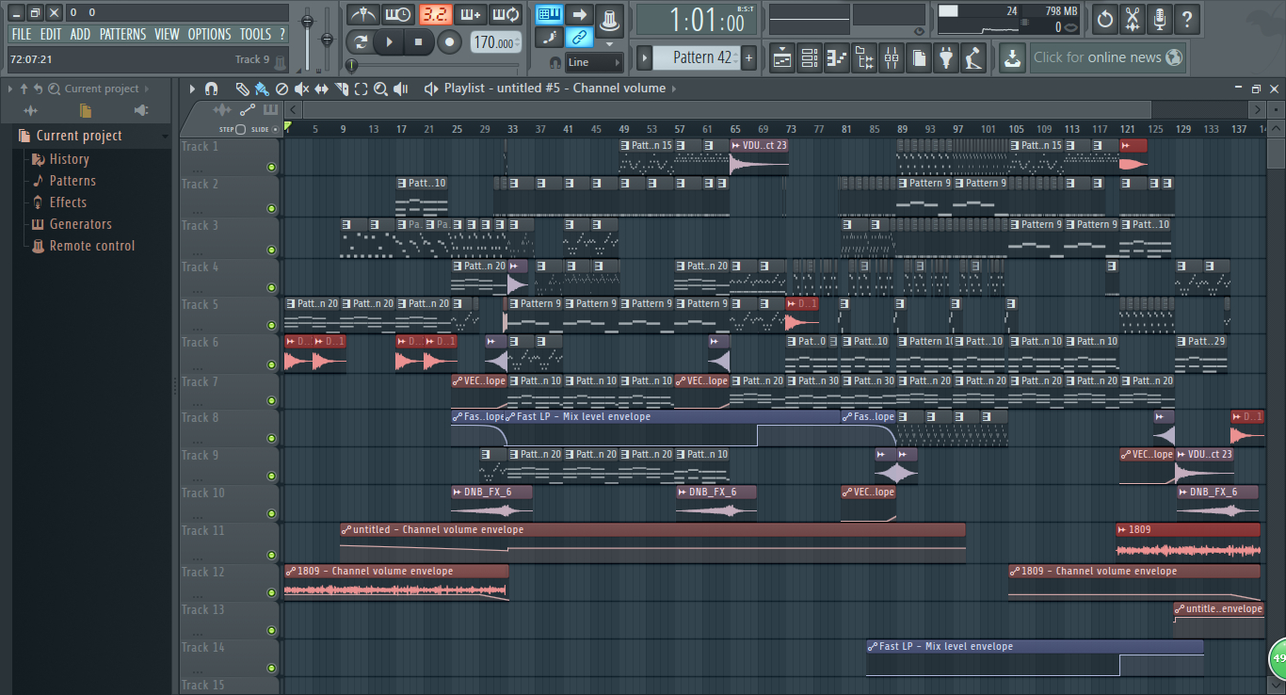Open the Line snap dropdown
This screenshot has height=695, width=1286.
(x=593, y=62)
